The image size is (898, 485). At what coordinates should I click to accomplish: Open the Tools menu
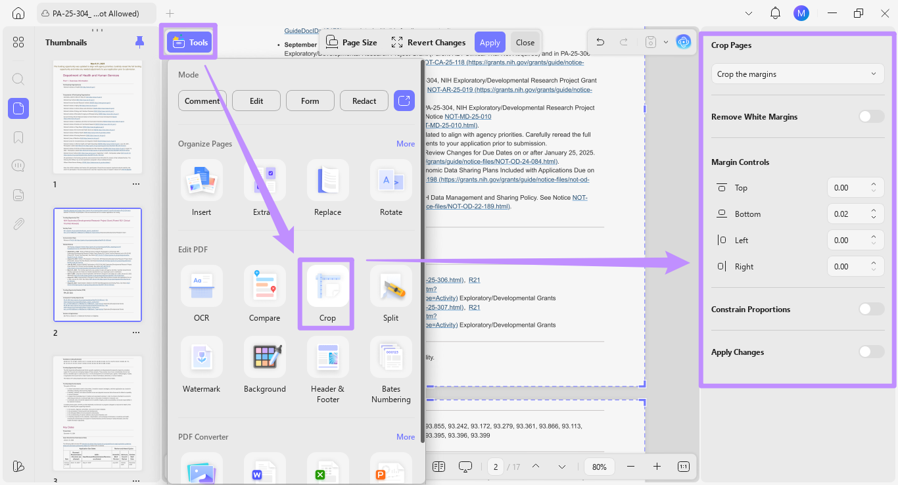click(x=189, y=42)
